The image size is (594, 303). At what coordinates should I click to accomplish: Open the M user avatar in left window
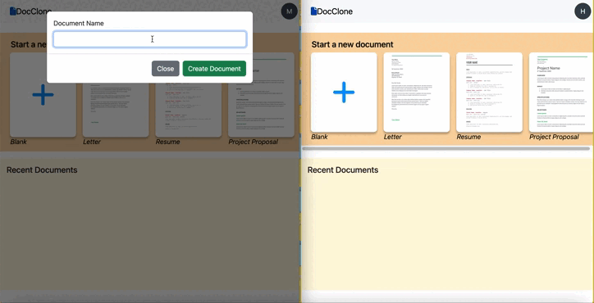click(x=289, y=11)
